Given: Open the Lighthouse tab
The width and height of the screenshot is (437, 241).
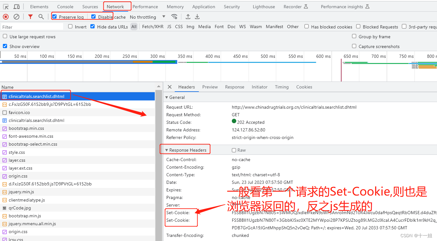Looking at the screenshot, I should click(x=264, y=7).
